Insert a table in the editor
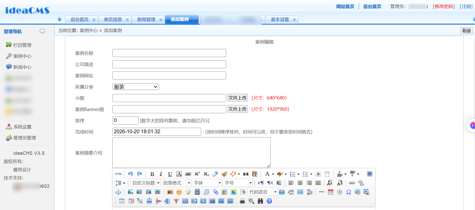Viewport: 475px width, 210px height. [x=122, y=201]
